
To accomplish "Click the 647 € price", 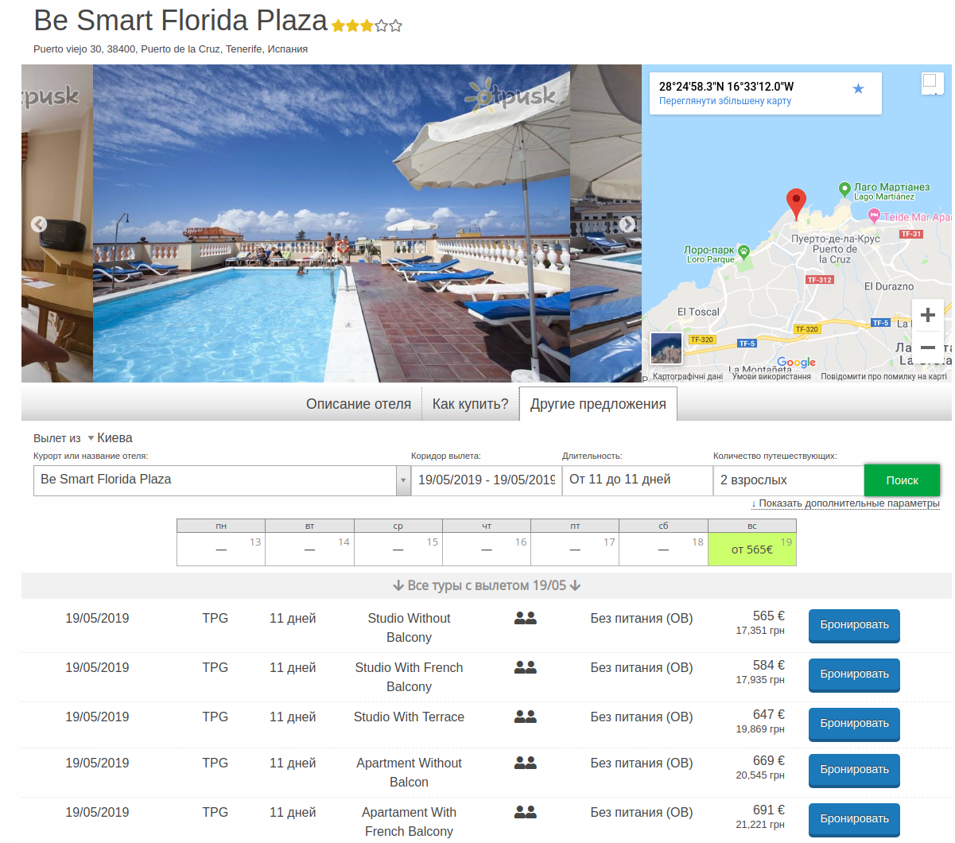I will (x=768, y=715).
